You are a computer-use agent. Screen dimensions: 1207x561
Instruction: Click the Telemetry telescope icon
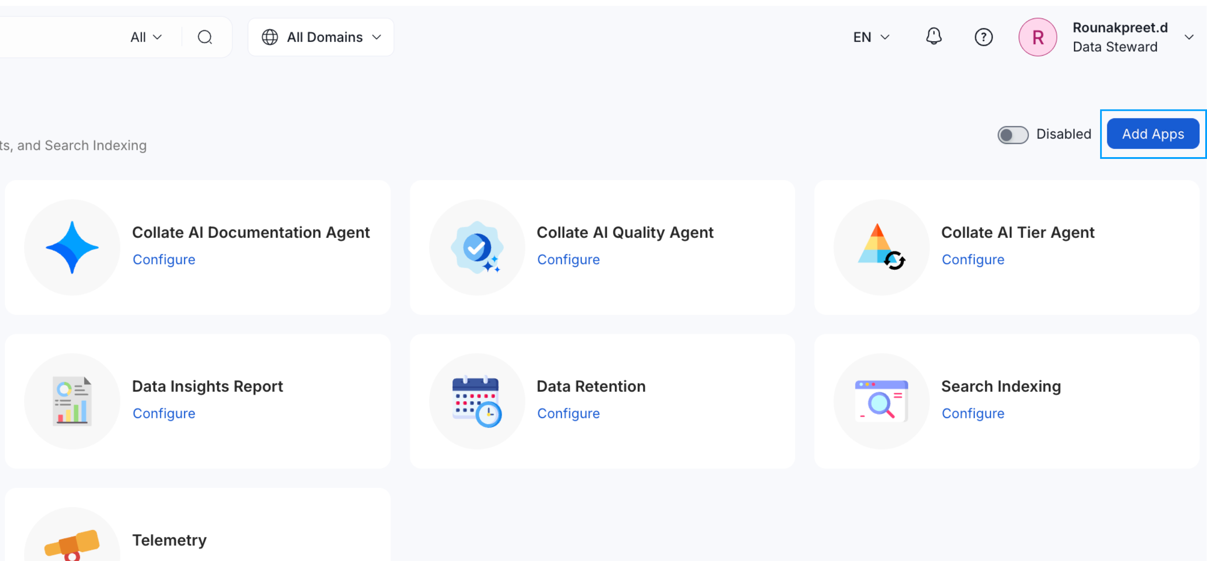pyautogui.click(x=72, y=543)
